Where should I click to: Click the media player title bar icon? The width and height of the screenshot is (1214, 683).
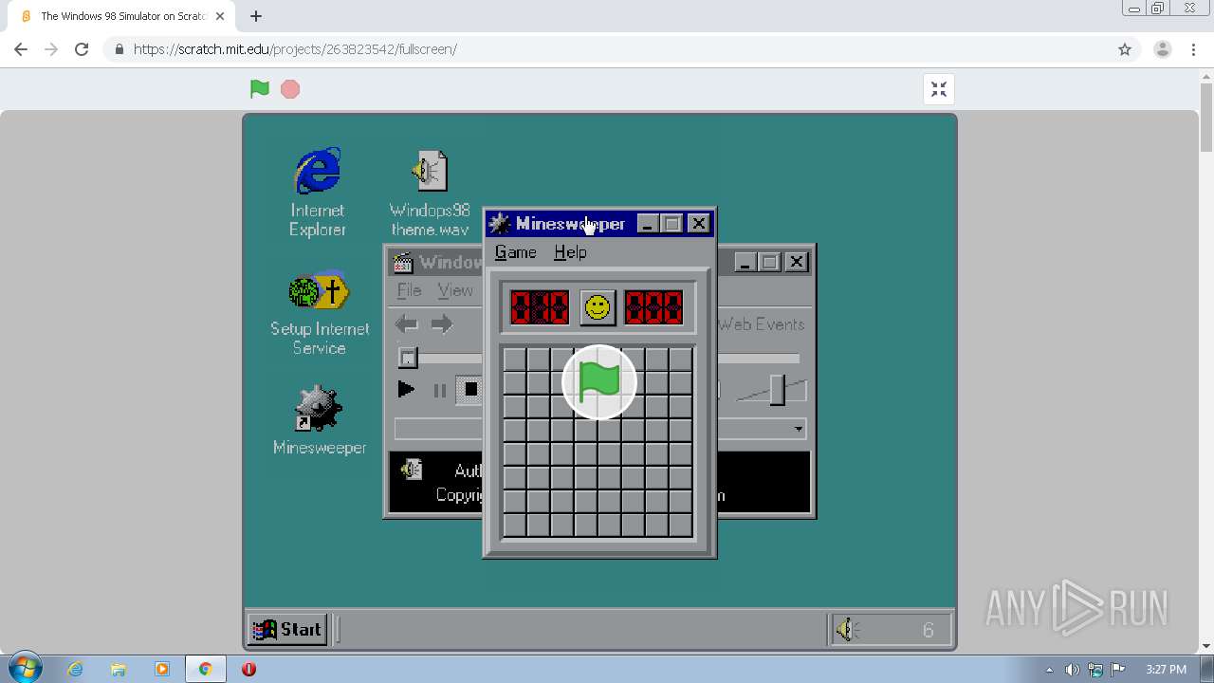pyautogui.click(x=403, y=262)
